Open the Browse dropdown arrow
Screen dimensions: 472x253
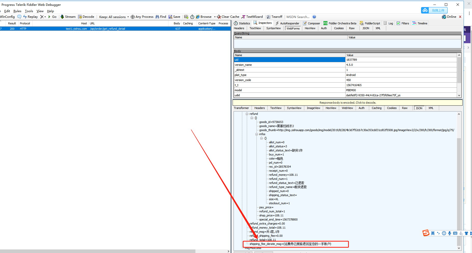coord(215,17)
